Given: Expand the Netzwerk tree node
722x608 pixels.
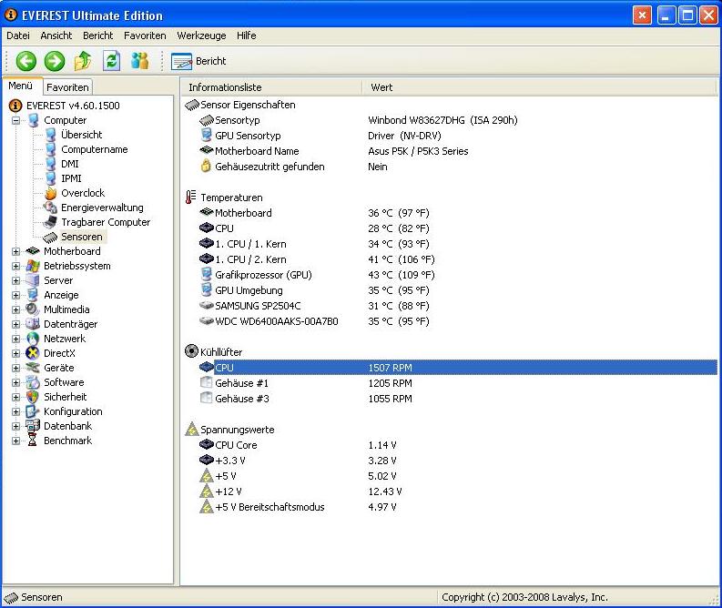Looking at the screenshot, I should coord(16,339).
